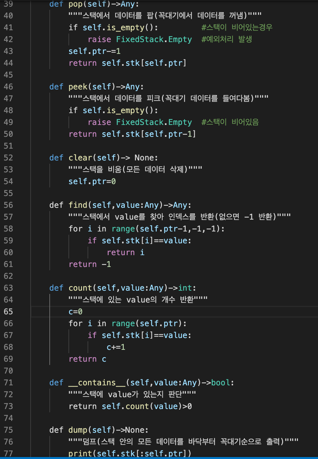Click 'value:Any' parameter on line 71
This screenshot has height=459, width=318.
(x=175, y=383)
